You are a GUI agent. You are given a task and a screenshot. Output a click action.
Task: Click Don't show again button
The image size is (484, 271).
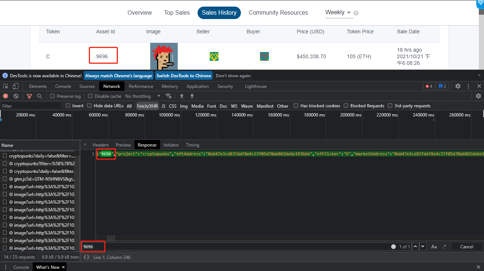233,76
